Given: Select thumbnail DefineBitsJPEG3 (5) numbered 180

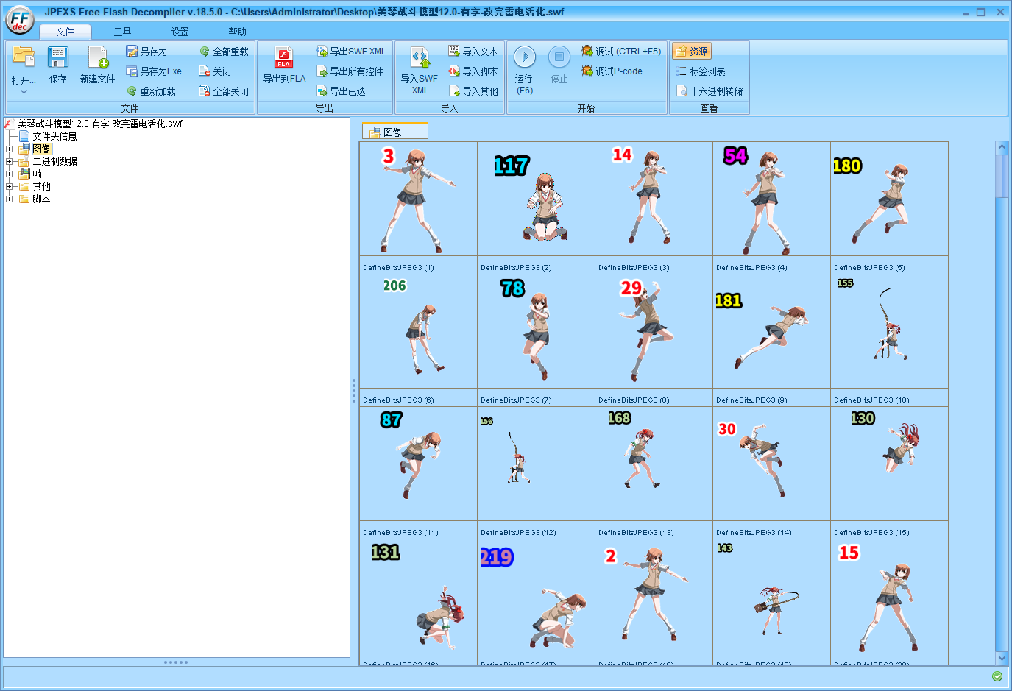Looking at the screenshot, I should [889, 208].
